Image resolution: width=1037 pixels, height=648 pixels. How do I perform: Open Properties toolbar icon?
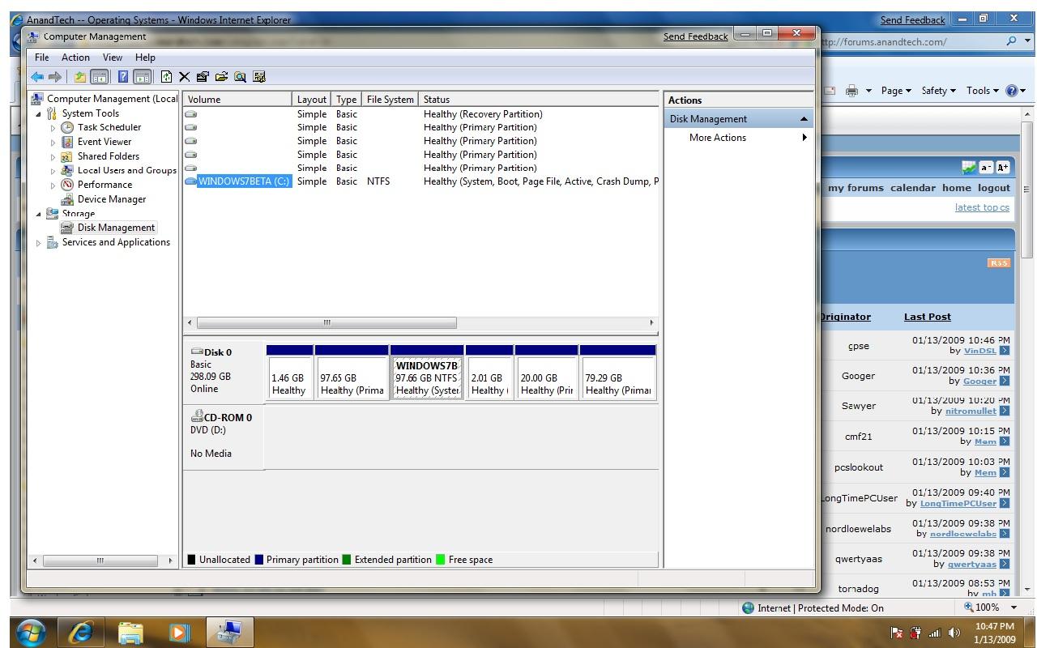203,77
